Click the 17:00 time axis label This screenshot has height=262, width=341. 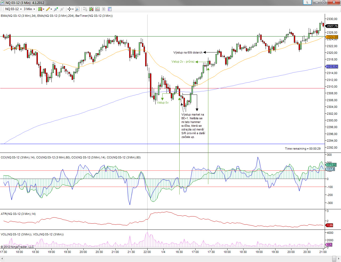[x=195, y=252]
